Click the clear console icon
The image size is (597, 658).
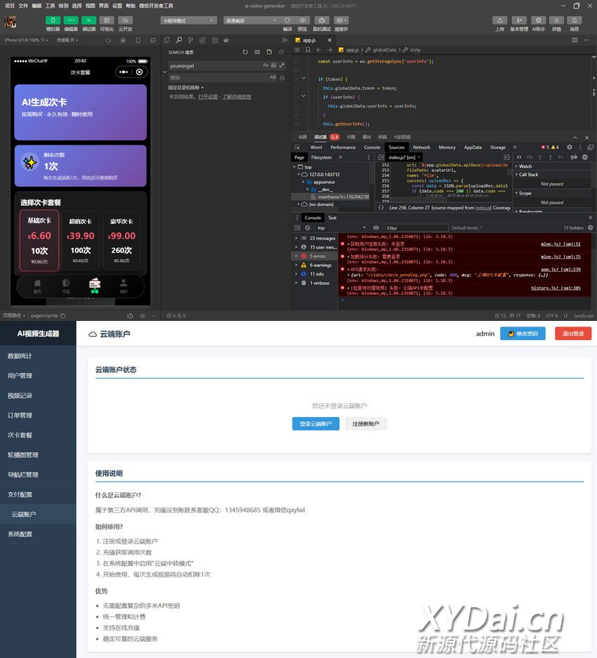coord(308,228)
